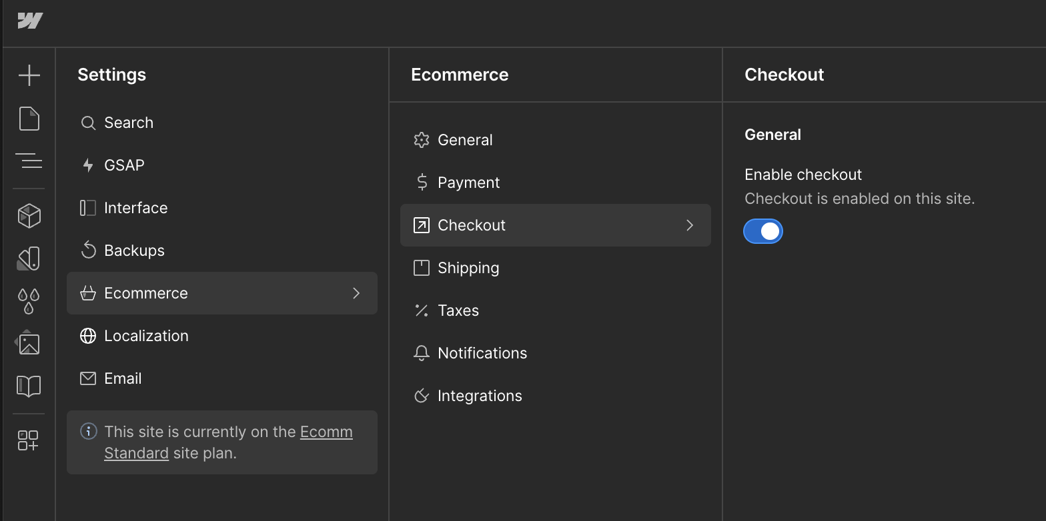
Task: Open the Style selectors droplets icon
Action: pyautogui.click(x=29, y=300)
